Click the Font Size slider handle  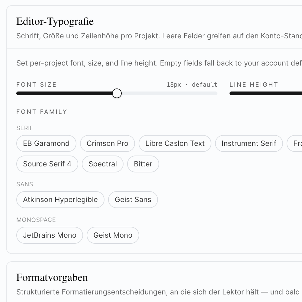117,94
